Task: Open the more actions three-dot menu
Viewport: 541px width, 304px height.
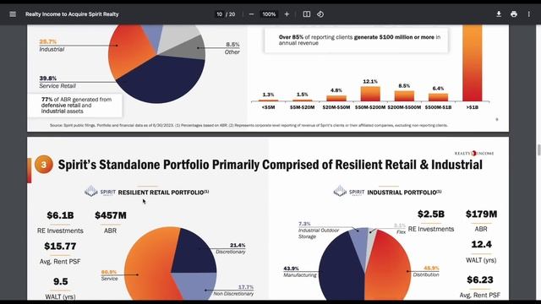Action: (528, 14)
